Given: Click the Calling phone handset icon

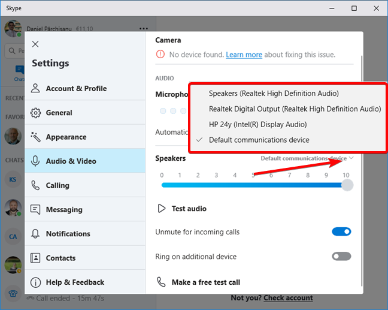Looking at the screenshot, I should [x=35, y=185].
